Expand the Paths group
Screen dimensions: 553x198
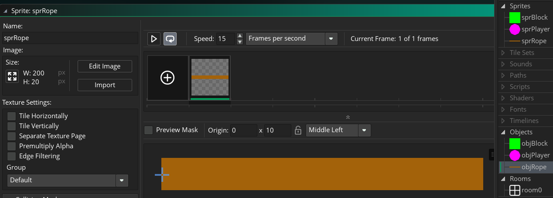[x=502, y=75]
